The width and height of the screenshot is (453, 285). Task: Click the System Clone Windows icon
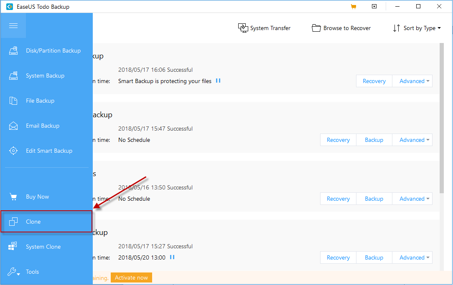pos(13,246)
